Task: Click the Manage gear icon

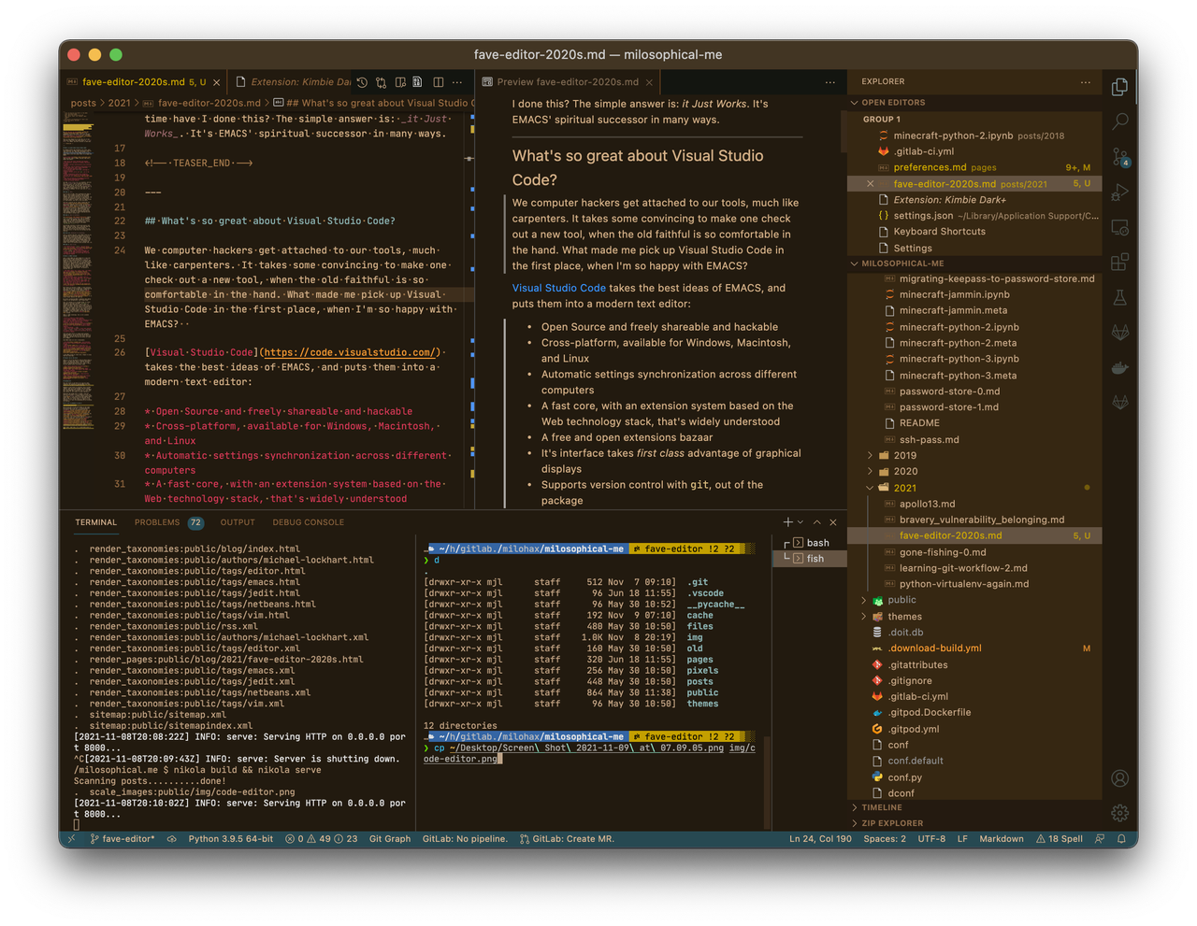Action: (1119, 813)
